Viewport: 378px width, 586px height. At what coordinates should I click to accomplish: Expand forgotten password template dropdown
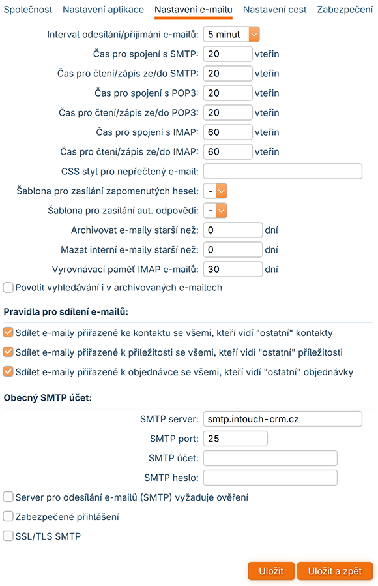coord(222,191)
